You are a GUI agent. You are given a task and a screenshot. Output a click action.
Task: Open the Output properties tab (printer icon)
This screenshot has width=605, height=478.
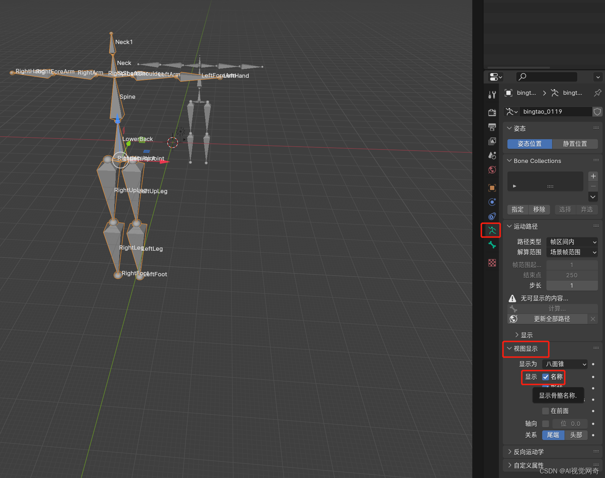492,126
